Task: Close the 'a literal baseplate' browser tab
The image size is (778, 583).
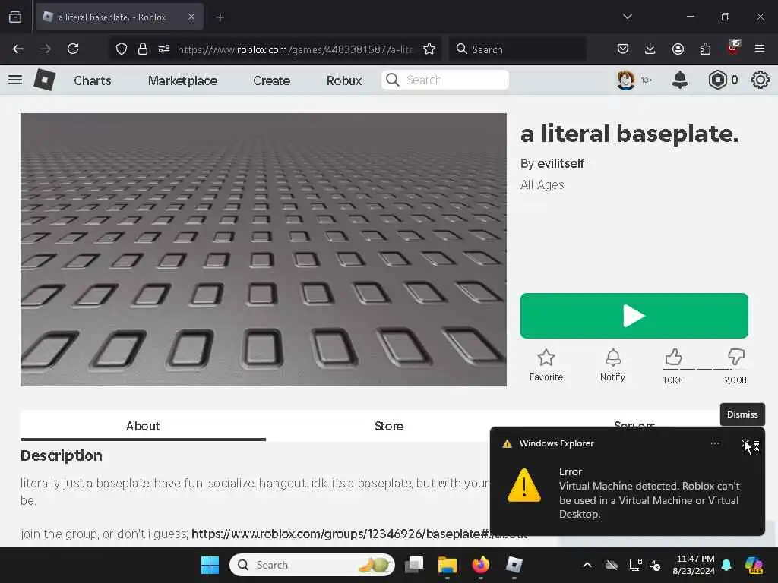Action: (x=191, y=17)
